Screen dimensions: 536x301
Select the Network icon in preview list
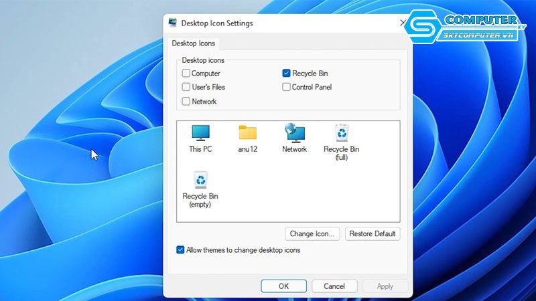(x=294, y=132)
